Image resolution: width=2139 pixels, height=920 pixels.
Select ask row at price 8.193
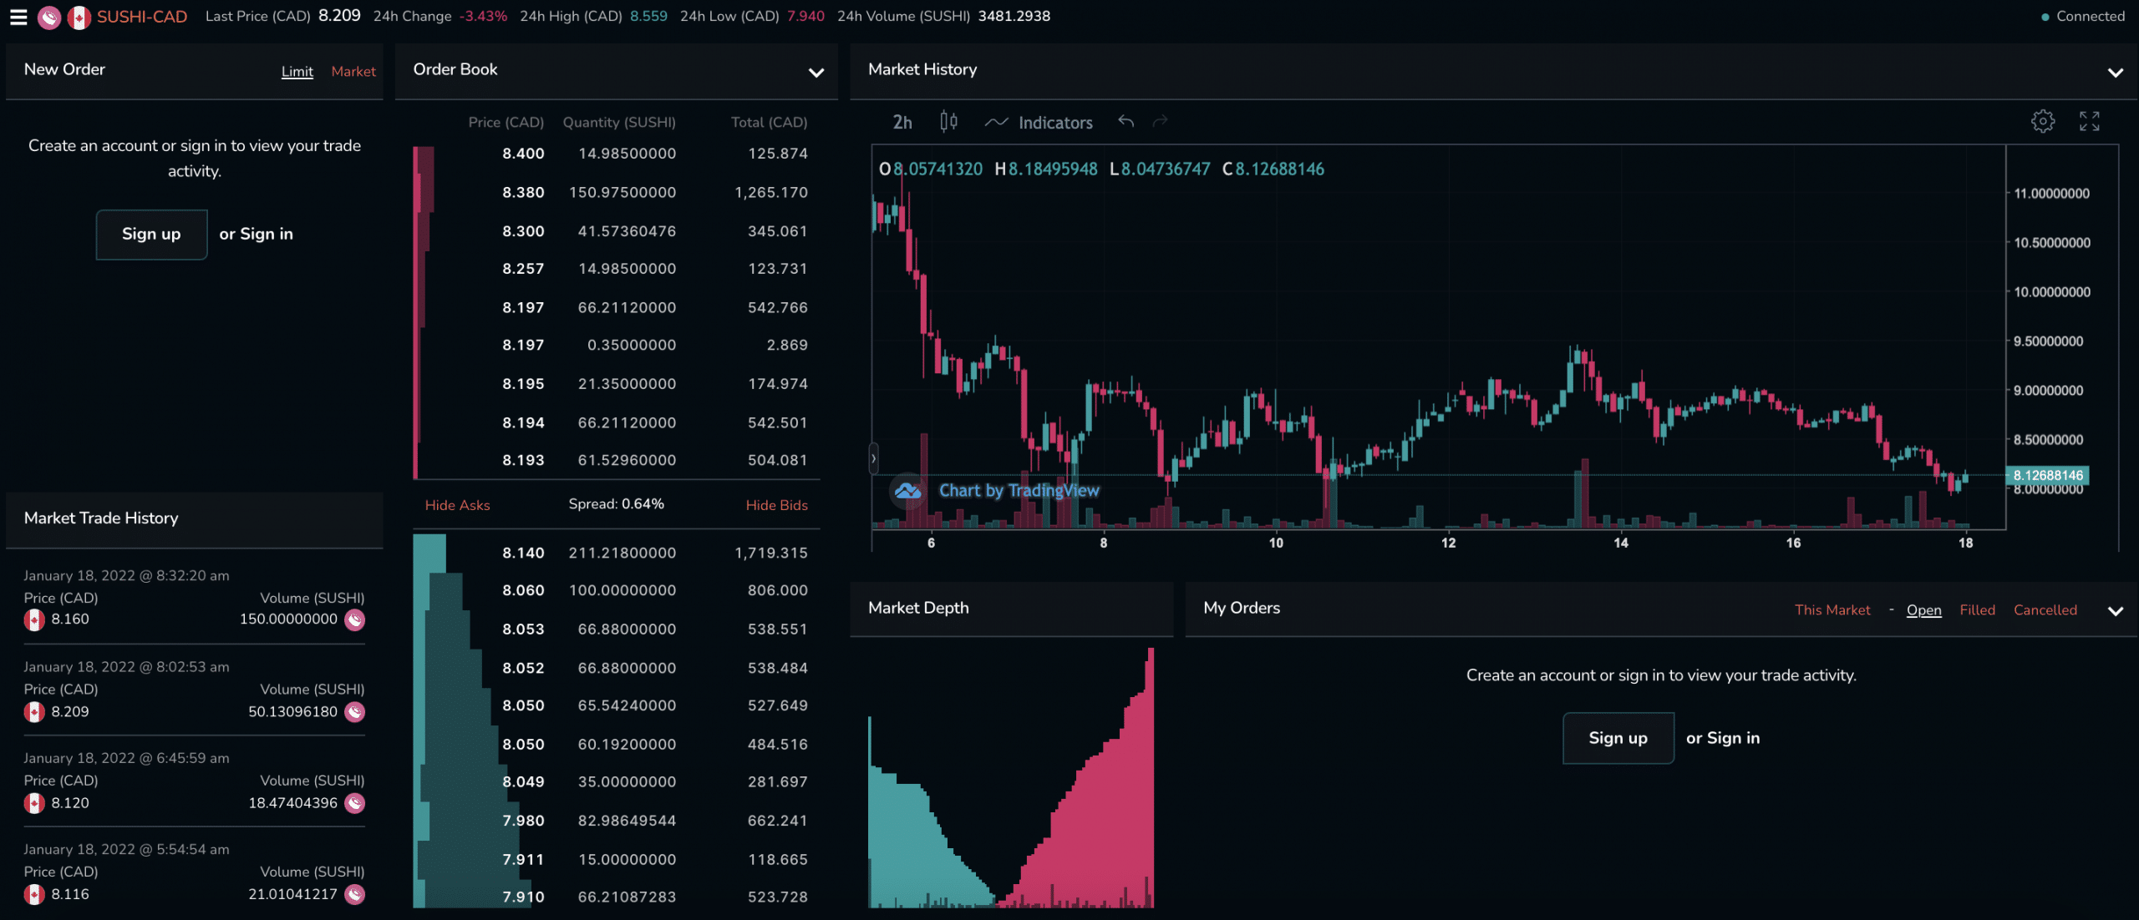[617, 460]
